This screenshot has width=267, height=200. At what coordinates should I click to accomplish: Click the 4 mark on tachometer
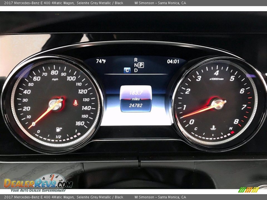tap(216, 73)
